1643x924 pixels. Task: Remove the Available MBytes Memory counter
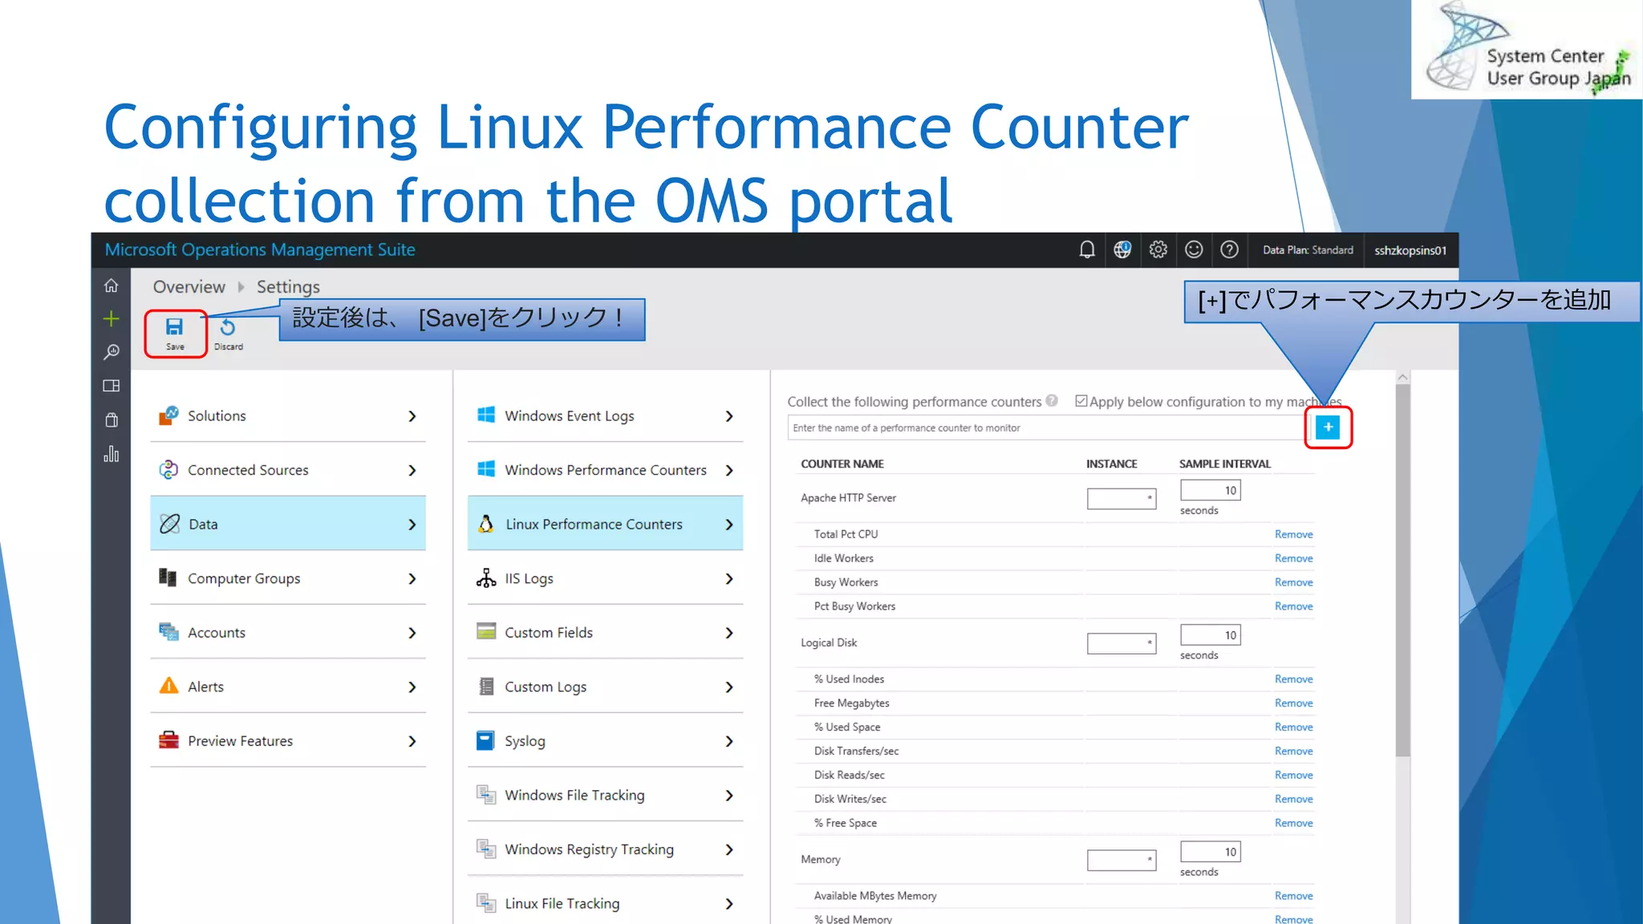(1293, 896)
